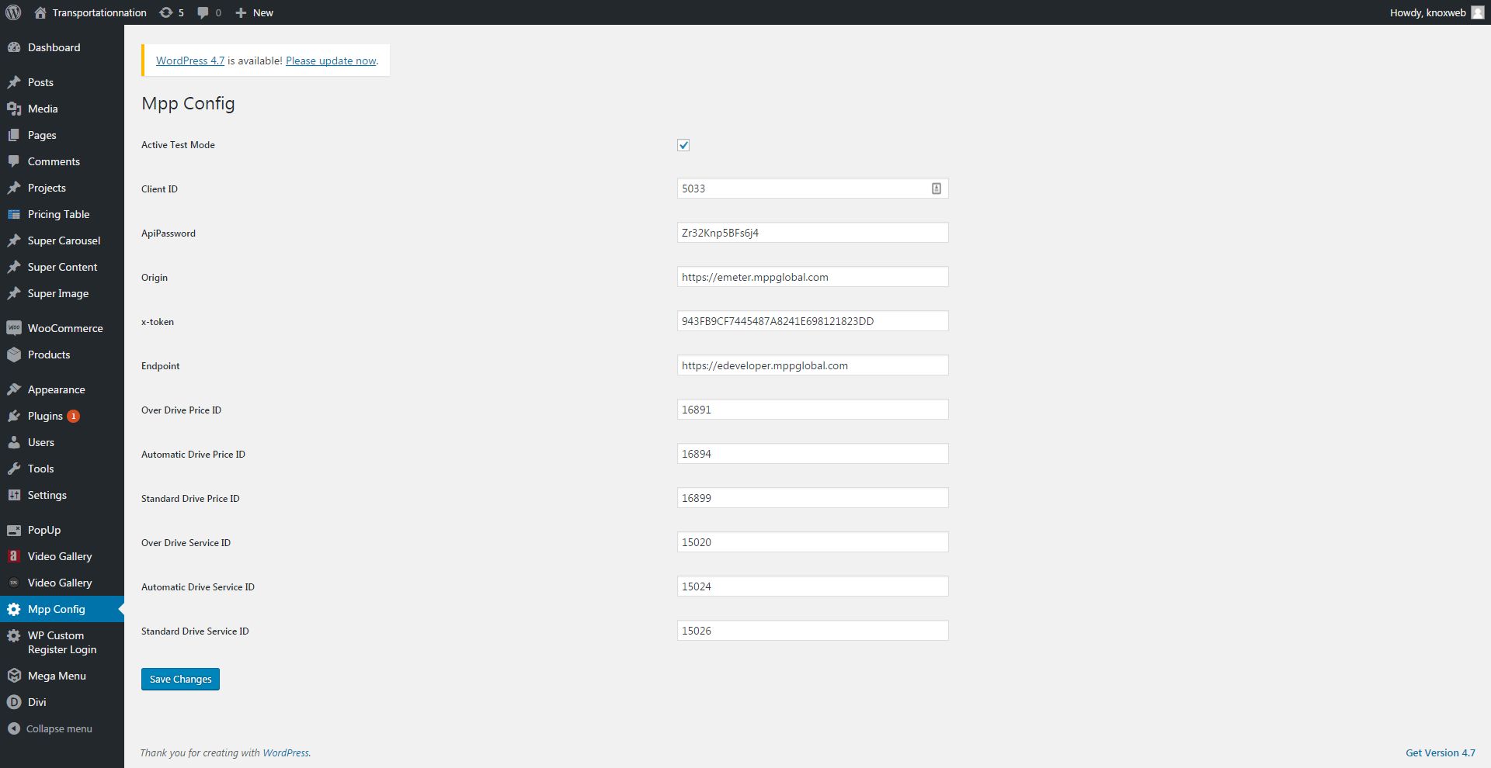
Task: Click the Mega Menu icon
Action: click(x=14, y=676)
